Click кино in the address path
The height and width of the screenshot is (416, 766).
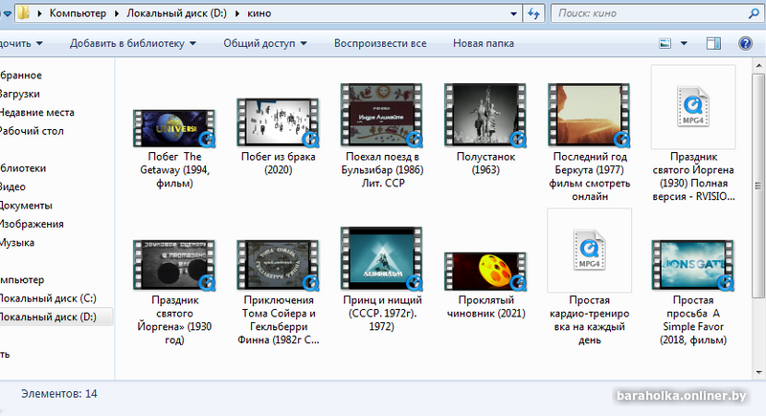tap(259, 13)
